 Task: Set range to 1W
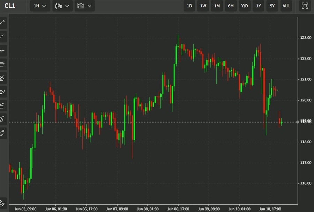click(x=203, y=6)
